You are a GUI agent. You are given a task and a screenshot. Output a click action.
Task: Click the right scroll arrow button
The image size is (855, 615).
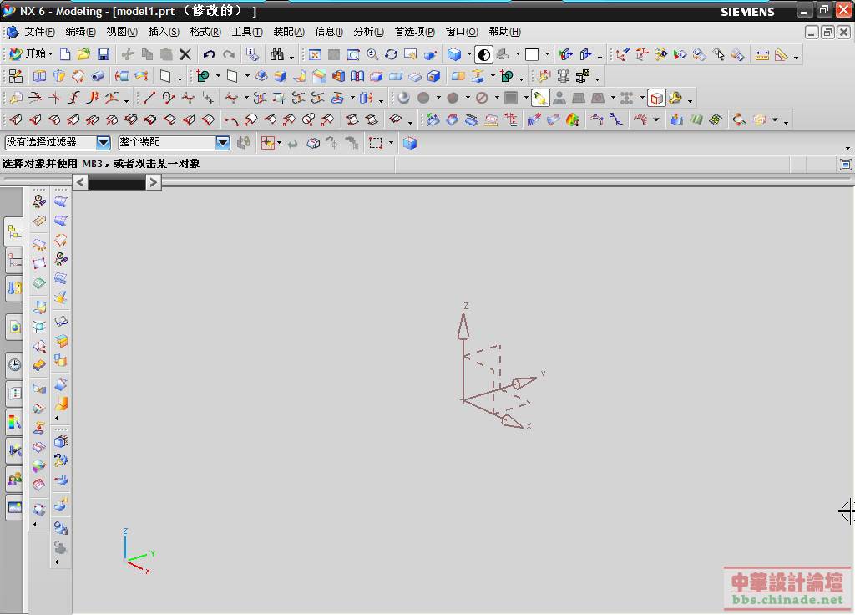[154, 182]
